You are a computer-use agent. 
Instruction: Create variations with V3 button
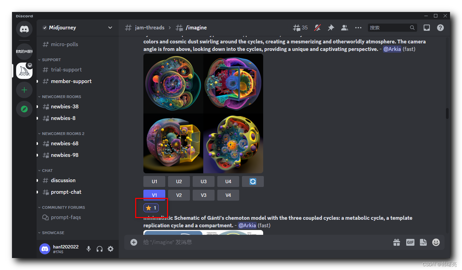[204, 195]
